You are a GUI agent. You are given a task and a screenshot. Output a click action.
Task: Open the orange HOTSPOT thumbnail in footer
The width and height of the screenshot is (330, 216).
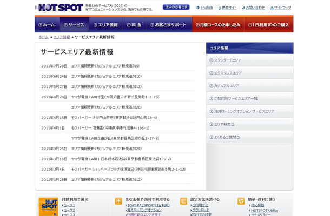pos(48,207)
